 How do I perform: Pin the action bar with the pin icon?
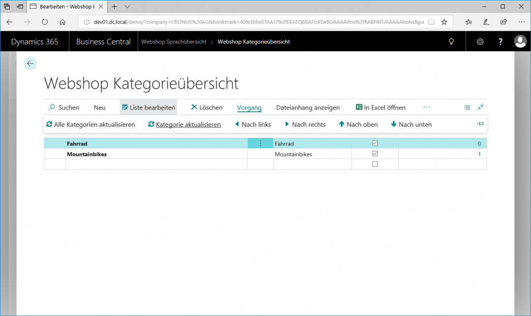[x=480, y=124]
